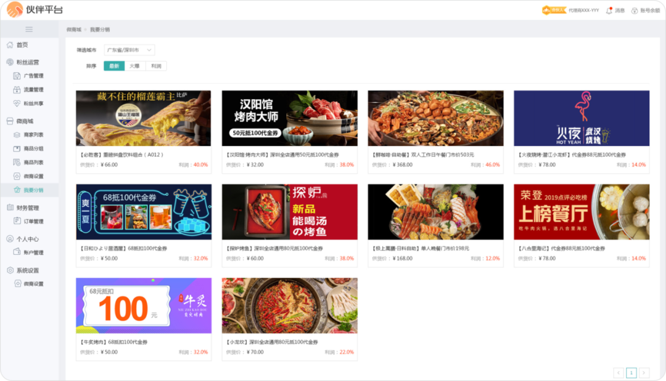Open 商家列表 in the sidebar

click(x=33, y=135)
